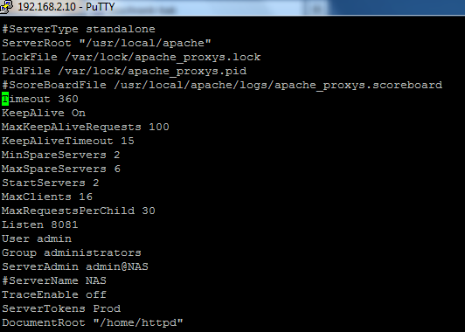Open the PuTTY system menu icon
The width and height of the screenshot is (465, 332).
(x=6, y=6)
